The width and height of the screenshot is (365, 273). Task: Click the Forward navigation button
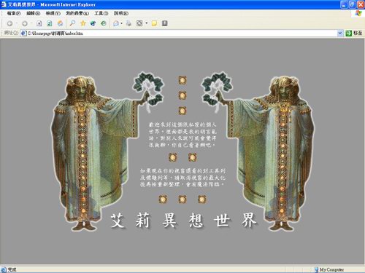[x=24, y=23]
